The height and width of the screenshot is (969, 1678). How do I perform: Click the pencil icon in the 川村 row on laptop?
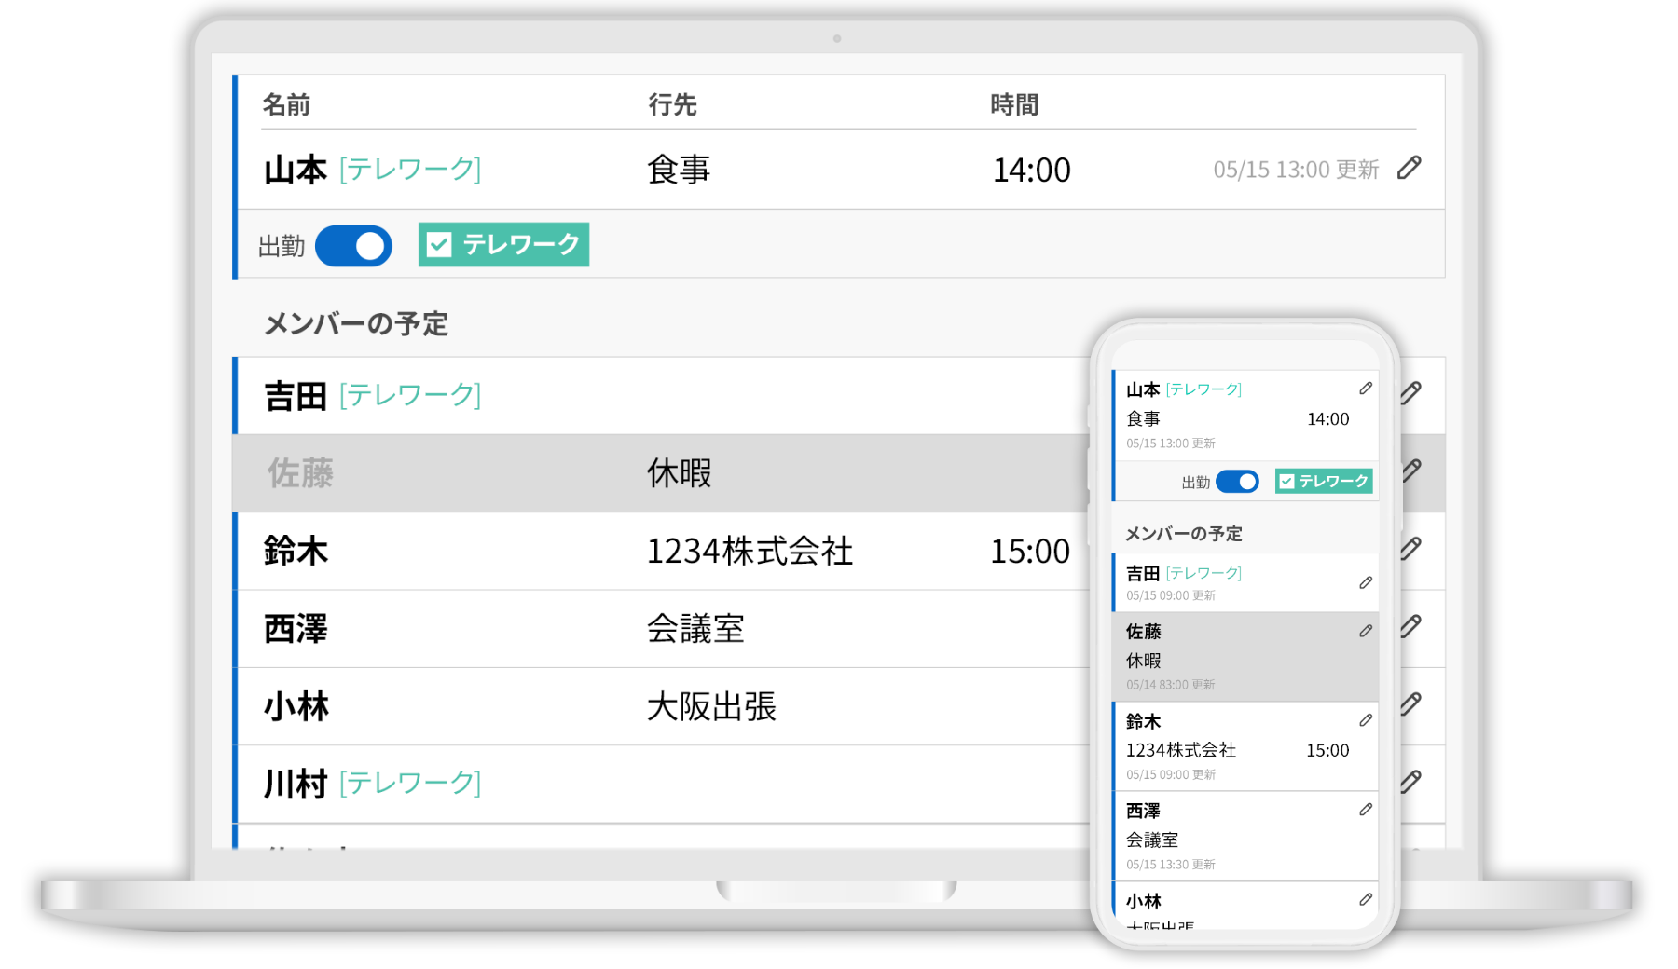coord(1411,781)
